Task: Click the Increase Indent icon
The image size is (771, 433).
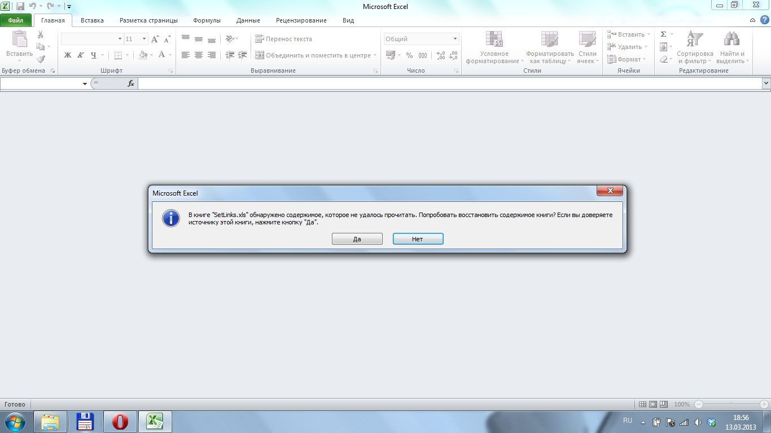Action: point(243,55)
